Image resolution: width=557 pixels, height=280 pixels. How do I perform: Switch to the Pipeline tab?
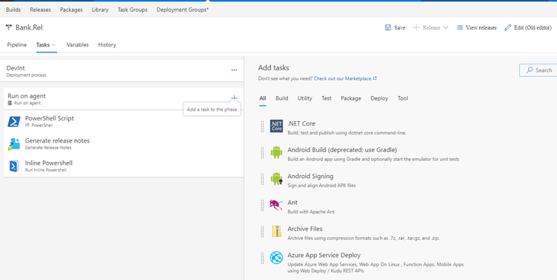(x=17, y=45)
